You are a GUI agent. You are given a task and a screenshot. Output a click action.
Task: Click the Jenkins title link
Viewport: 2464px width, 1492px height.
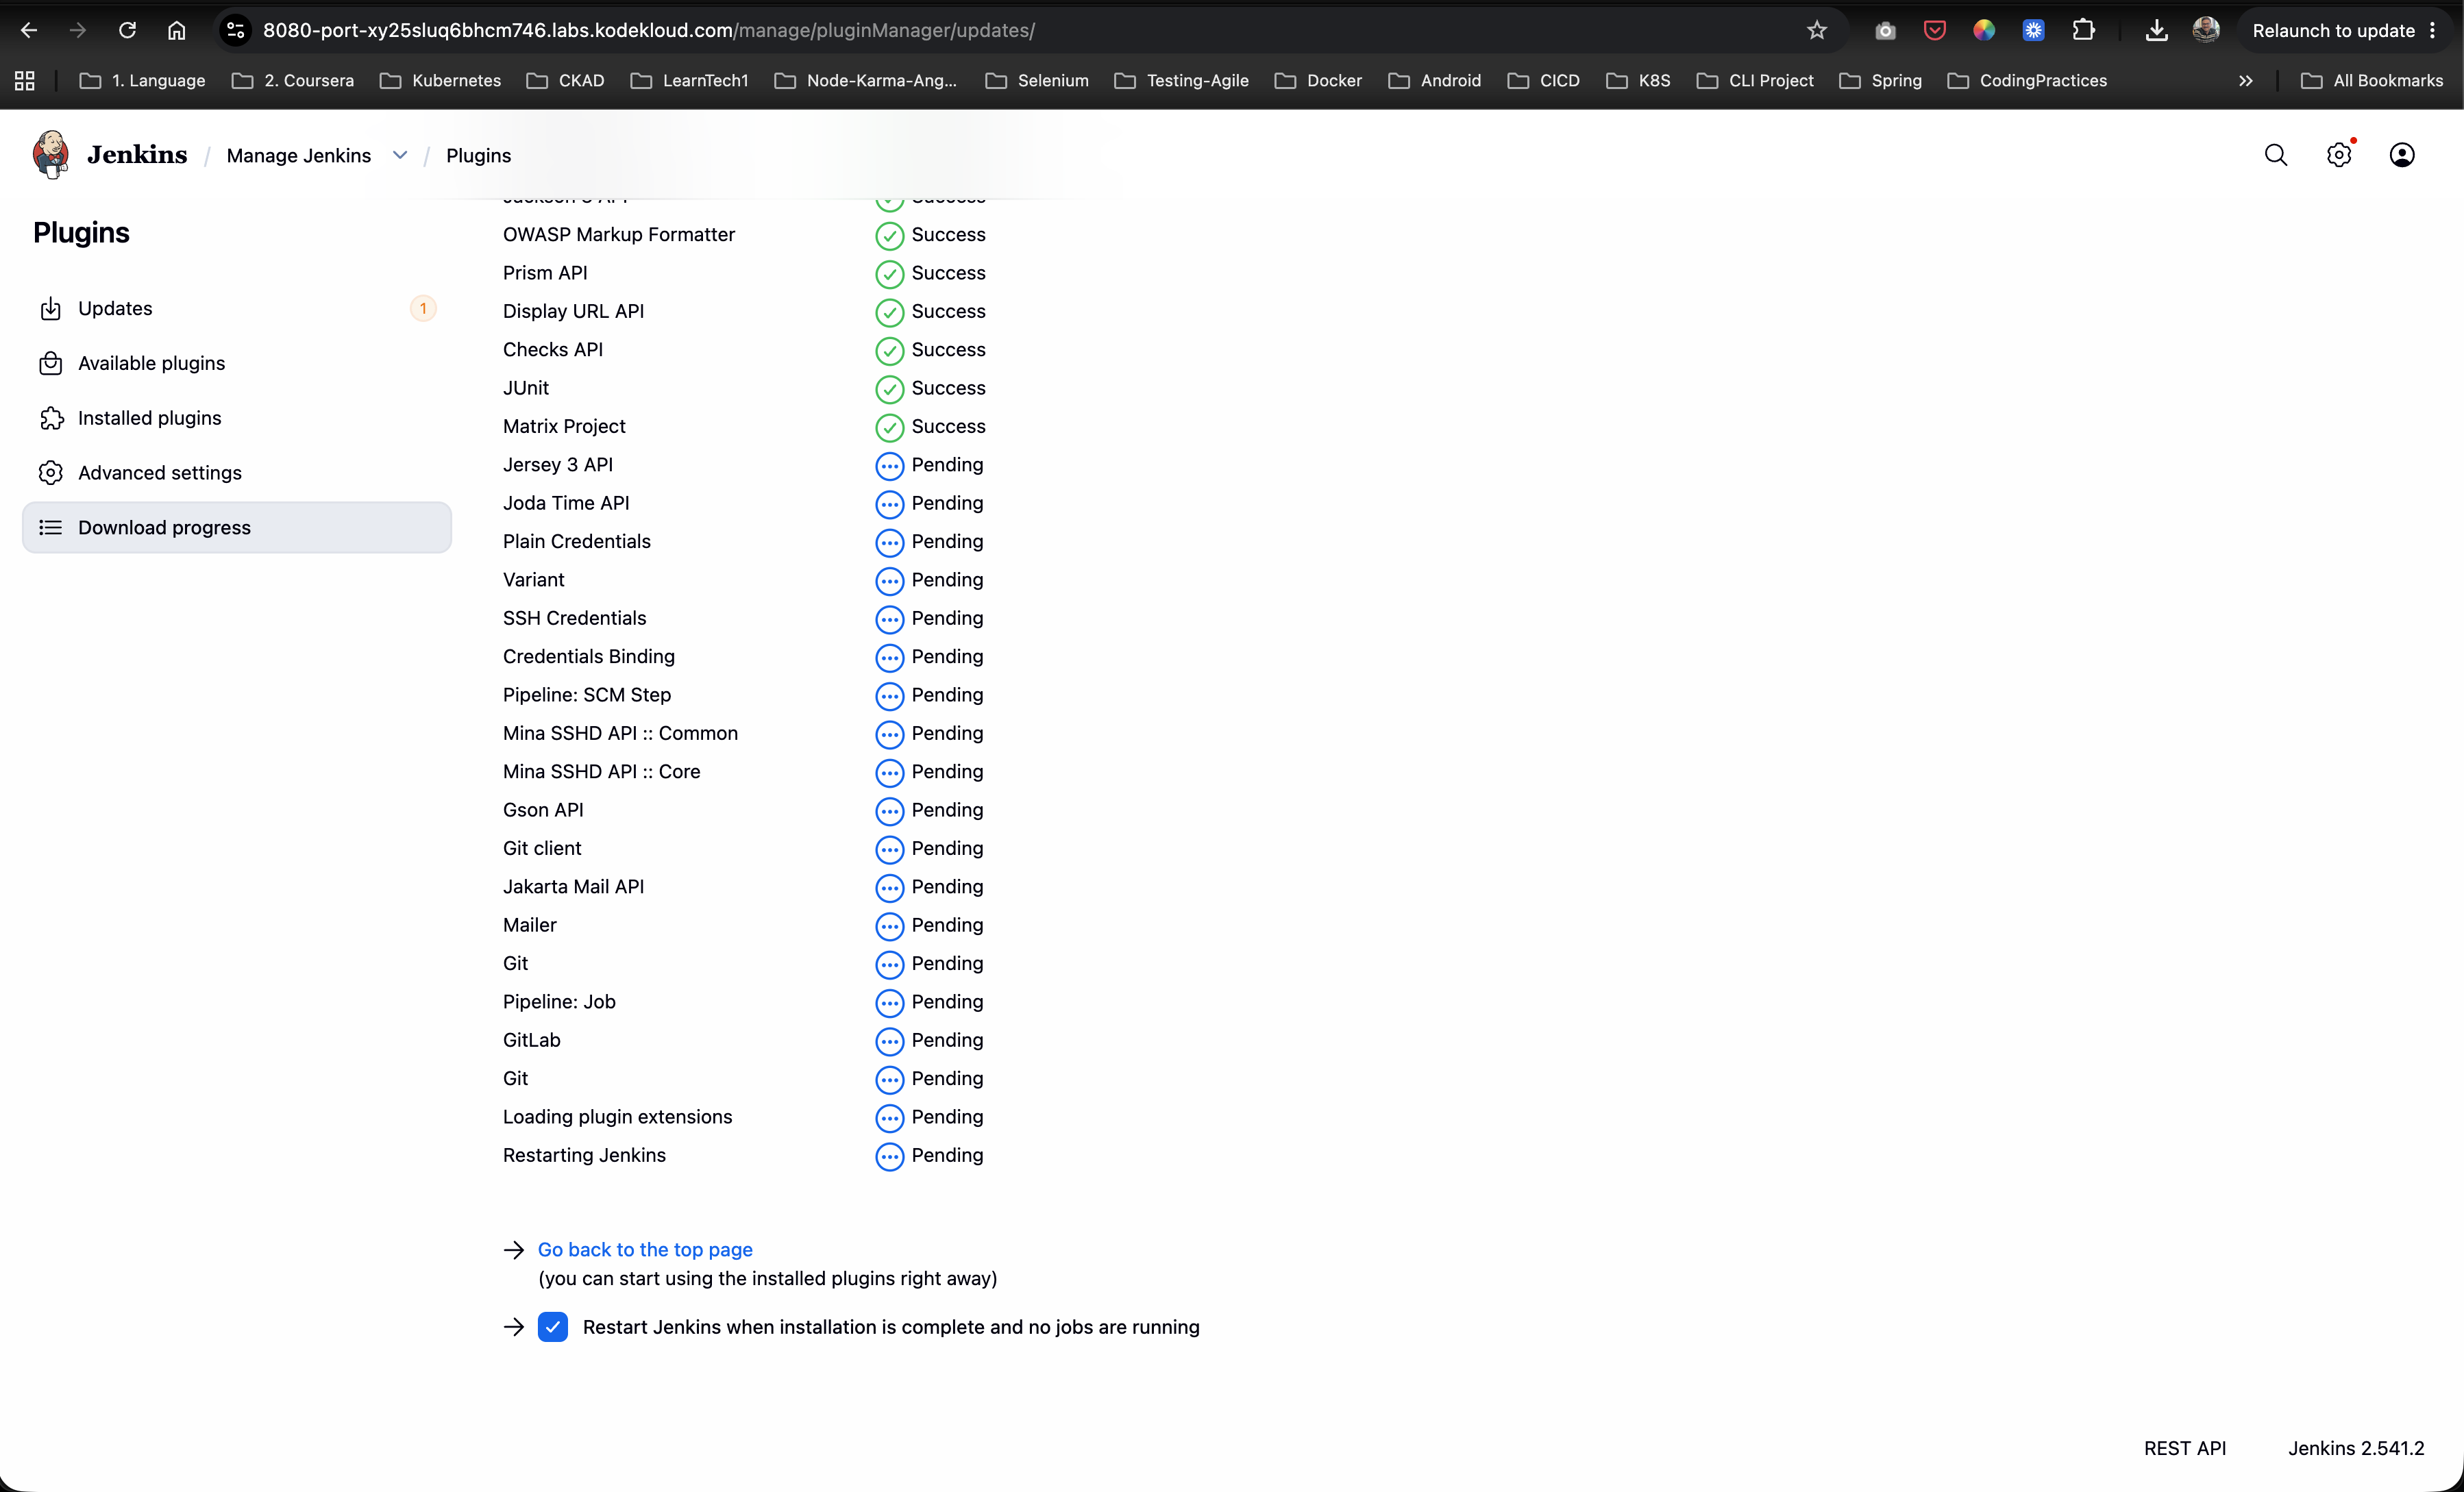[137, 155]
